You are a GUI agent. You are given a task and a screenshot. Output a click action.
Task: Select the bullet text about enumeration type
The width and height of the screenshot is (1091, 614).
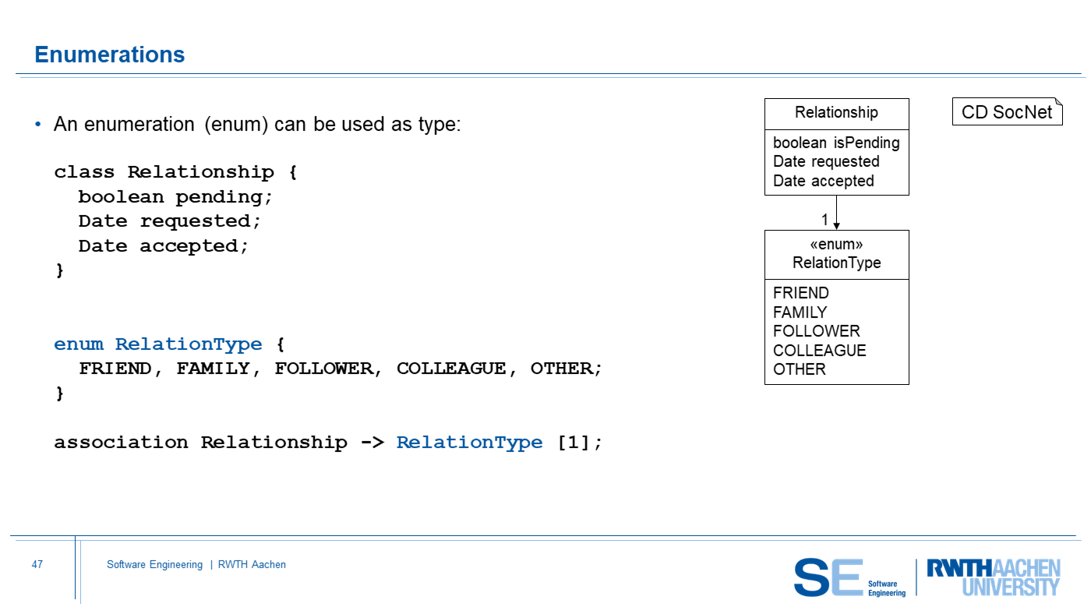pyautogui.click(x=257, y=125)
